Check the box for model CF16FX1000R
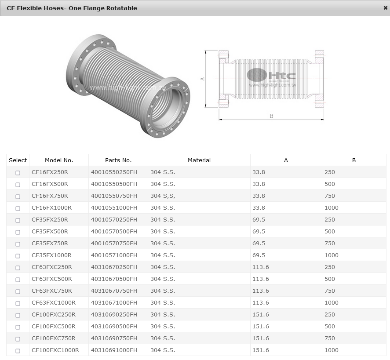The width and height of the screenshot is (390, 360). coord(18,208)
